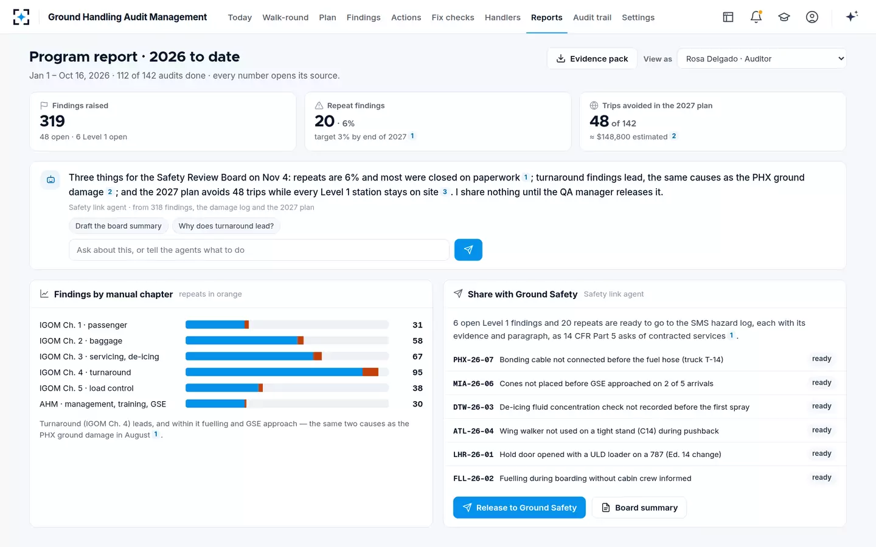Screen dimensions: 876x547
Task: Ask 'Why does turnaround lead?'
Action: [x=226, y=226]
